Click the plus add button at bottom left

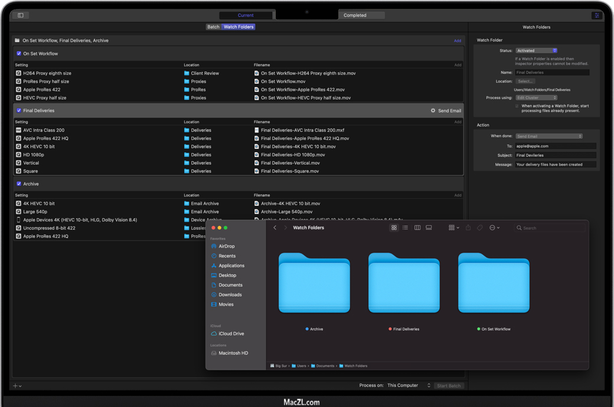tap(16, 386)
